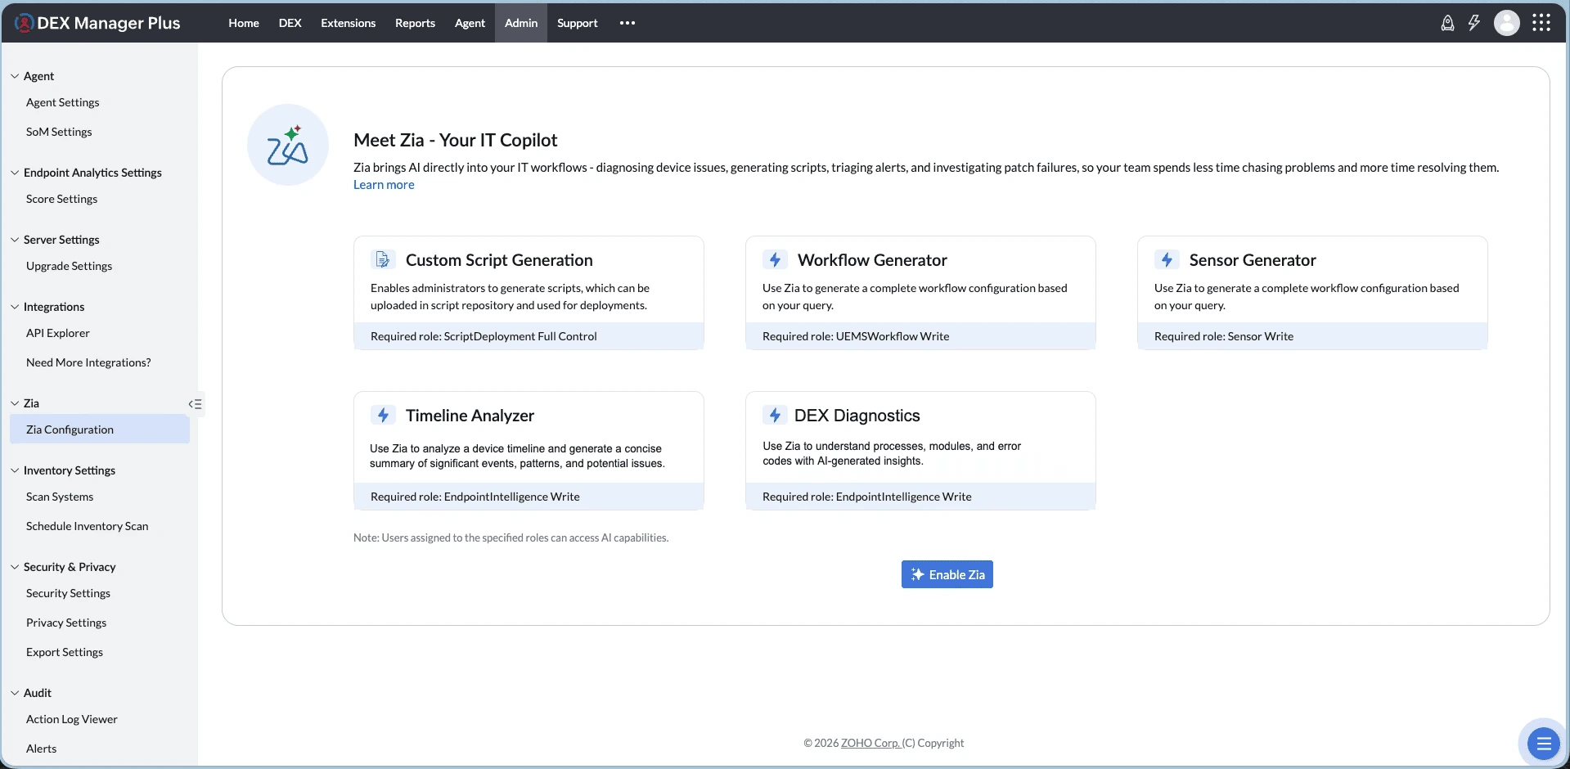
Task: Click 'Required role: UEMSWorkflow Write' text
Action: (x=856, y=336)
